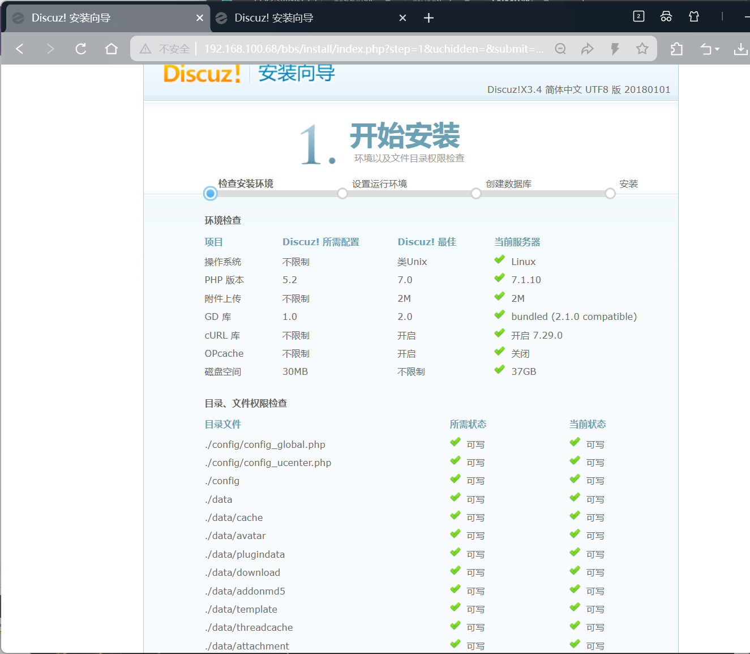Close the second Discuz! 安装向导 tab
Screen dimensions: 750x654
point(402,18)
